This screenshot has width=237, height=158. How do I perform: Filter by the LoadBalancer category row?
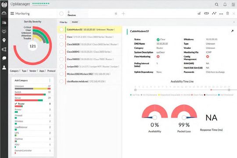click(32, 128)
